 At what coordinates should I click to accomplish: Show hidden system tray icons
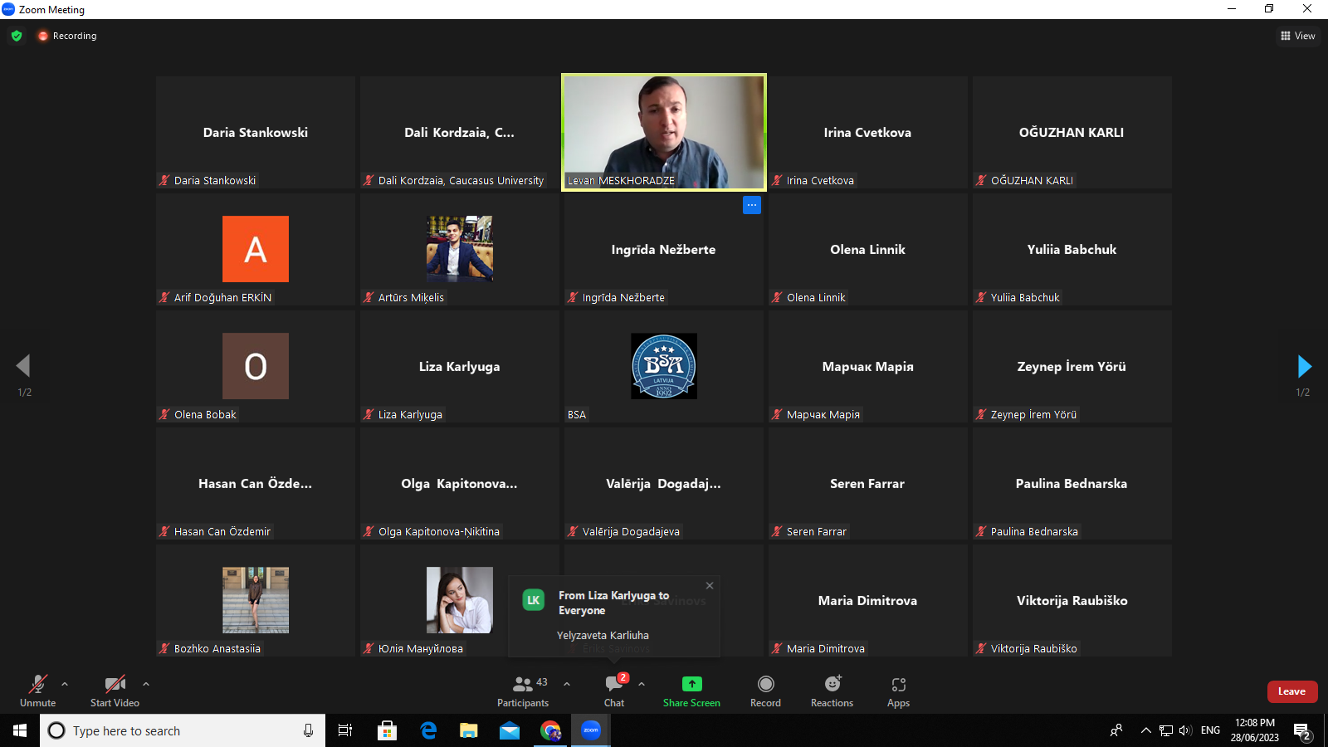[x=1145, y=730]
